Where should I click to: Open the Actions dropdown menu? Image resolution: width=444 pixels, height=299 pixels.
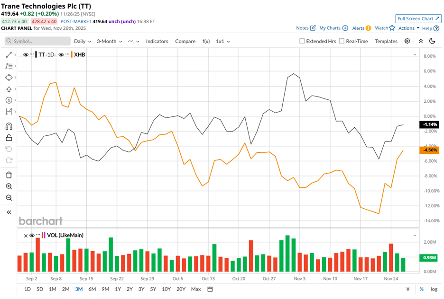409,28
